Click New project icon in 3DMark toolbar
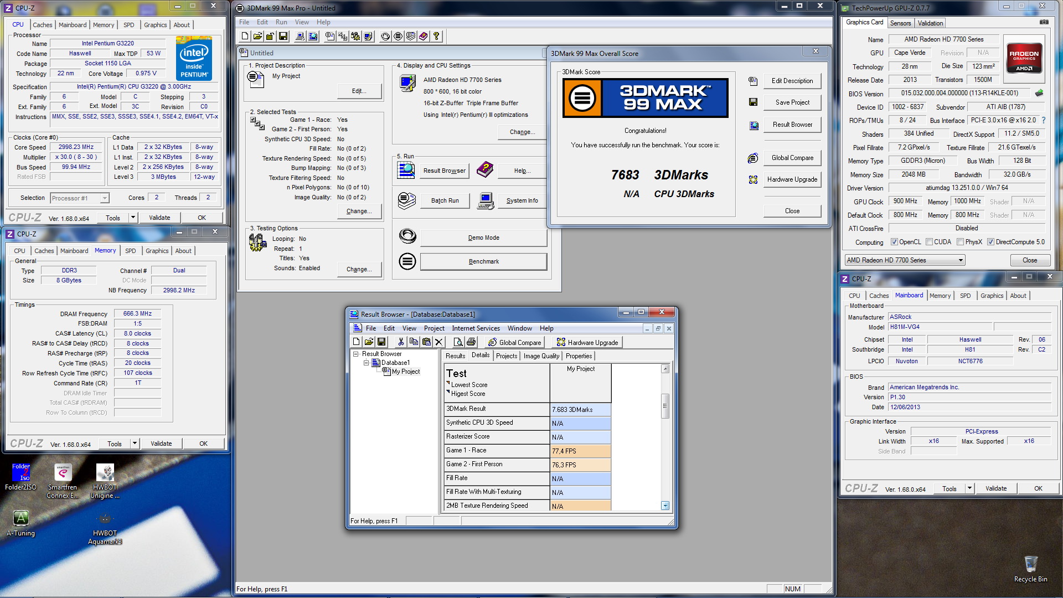The width and height of the screenshot is (1063, 598). click(x=245, y=37)
